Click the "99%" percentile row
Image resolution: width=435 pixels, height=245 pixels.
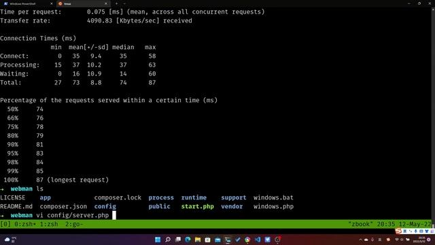coord(25,171)
